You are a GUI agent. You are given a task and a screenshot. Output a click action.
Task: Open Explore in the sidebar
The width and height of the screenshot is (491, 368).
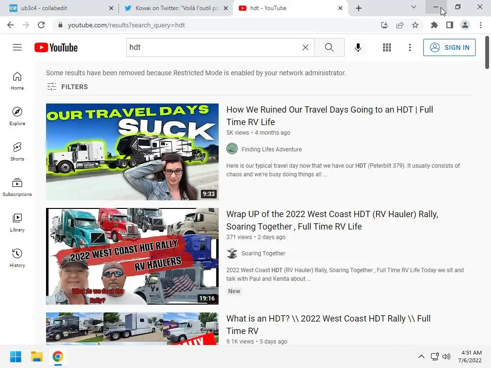17,116
